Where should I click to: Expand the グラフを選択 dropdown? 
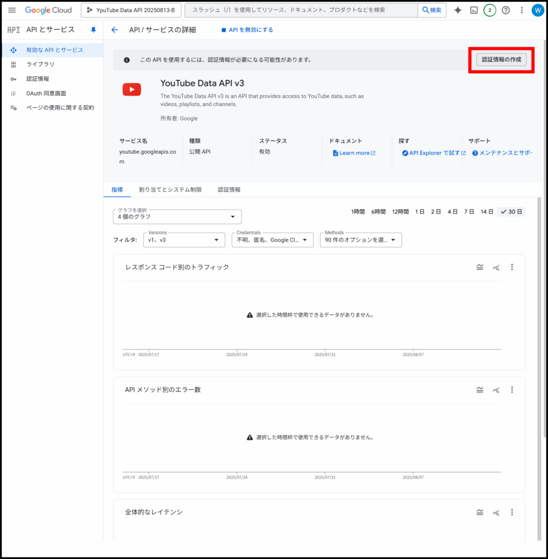click(x=177, y=217)
